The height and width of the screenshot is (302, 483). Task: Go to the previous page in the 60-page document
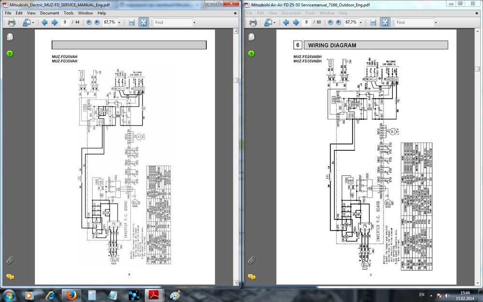pos(285,22)
